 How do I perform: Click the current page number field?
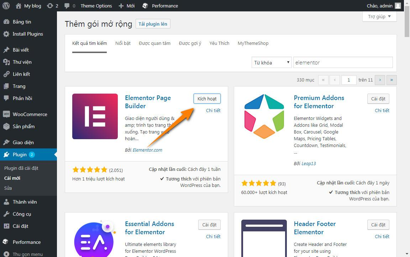coord(348,80)
